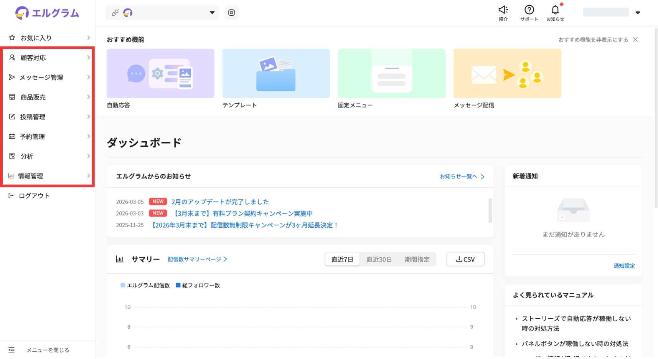Open the お知らせ一覧へ link
The width and height of the screenshot is (658, 359).
coord(462,176)
